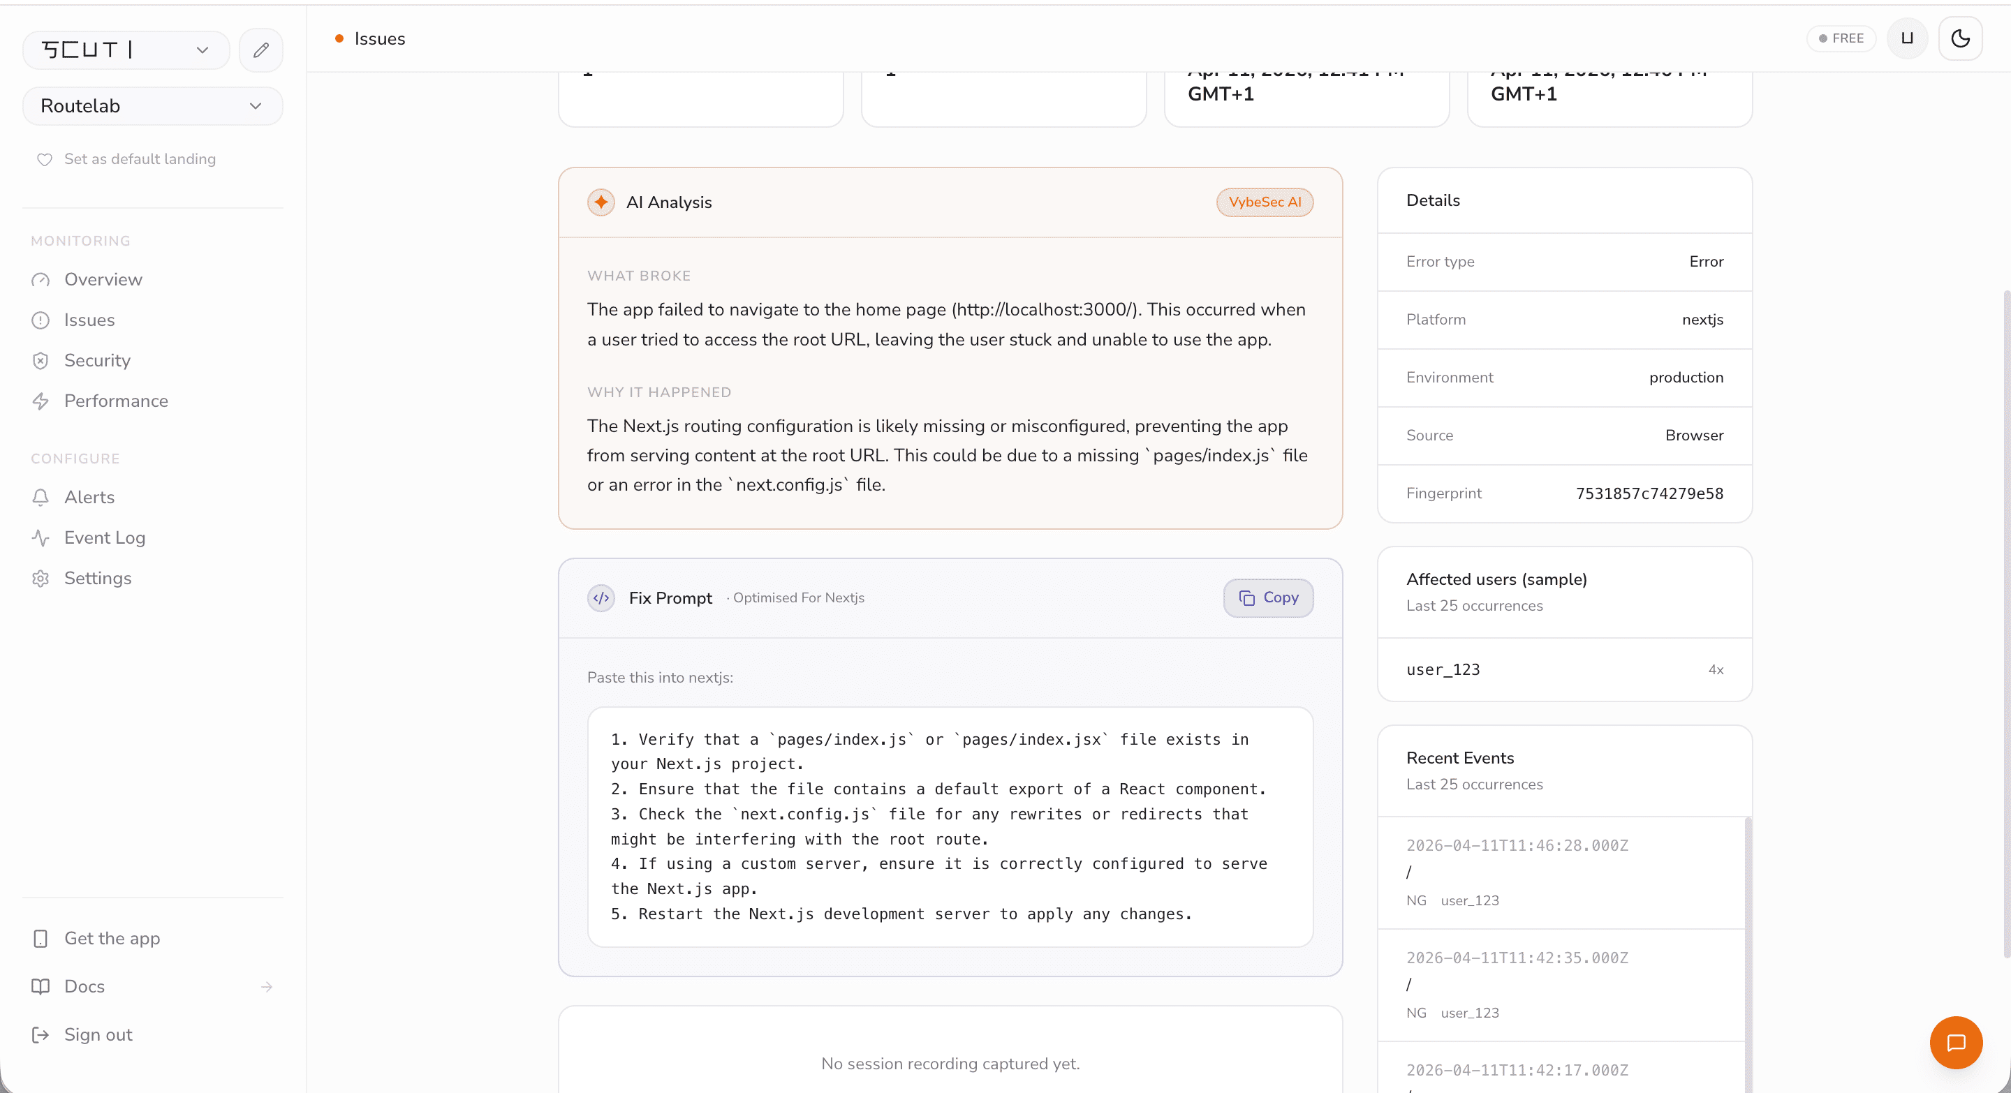
Task: Click 'No session recording captured yet' text
Action: pyautogui.click(x=950, y=1064)
